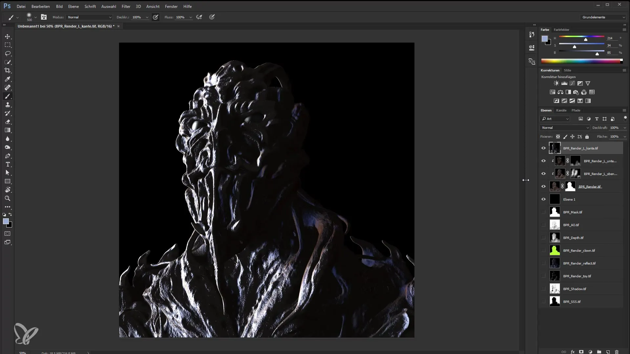Select the Crop tool
630x354 pixels.
click(8, 70)
